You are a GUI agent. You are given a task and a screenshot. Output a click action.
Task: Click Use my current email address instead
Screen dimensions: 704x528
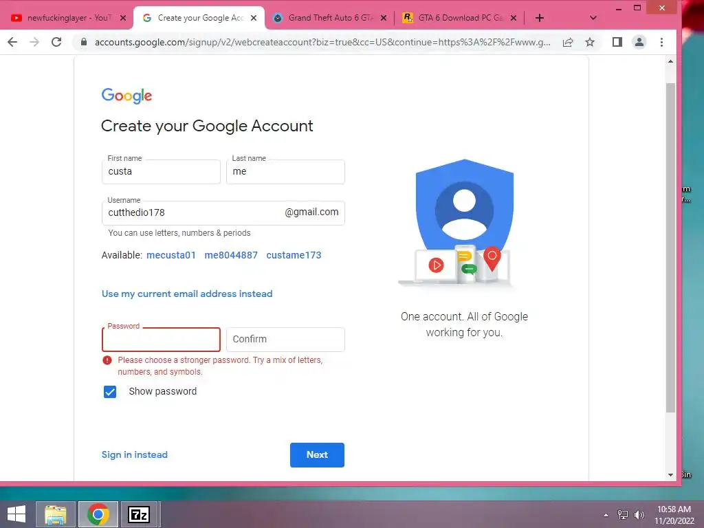click(x=187, y=294)
